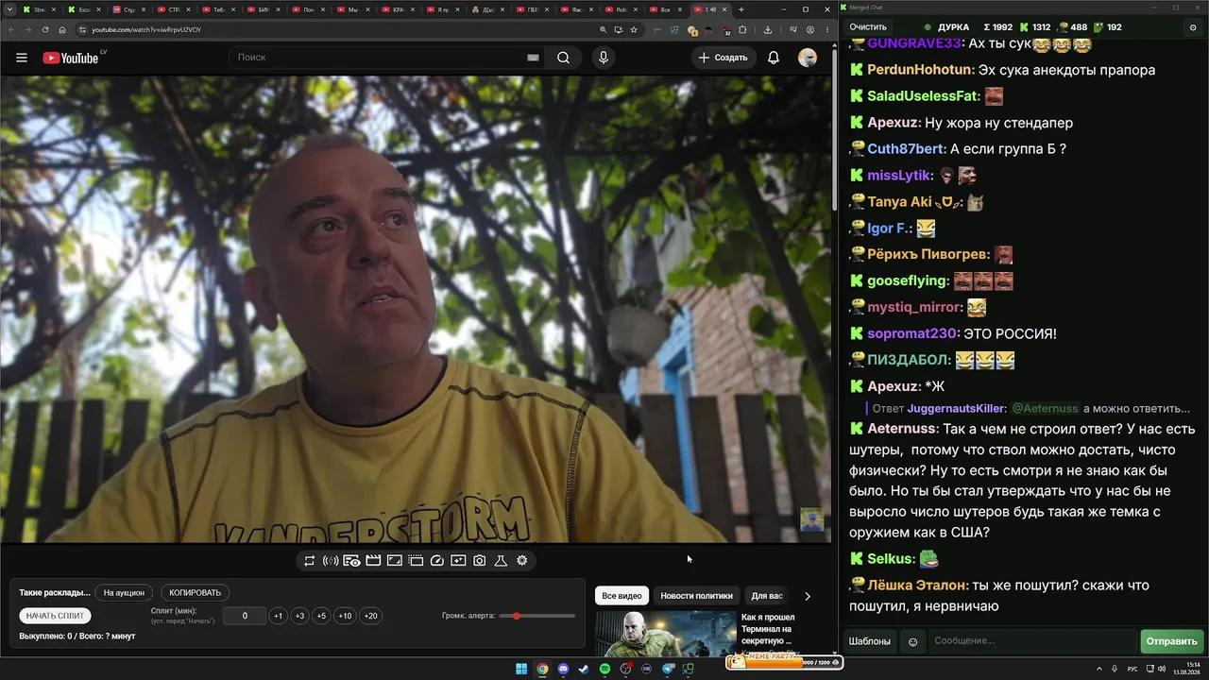1209x680 pixels.
Task: Open the 'Как я прошел Терминал' video thumbnail
Action: point(665,634)
